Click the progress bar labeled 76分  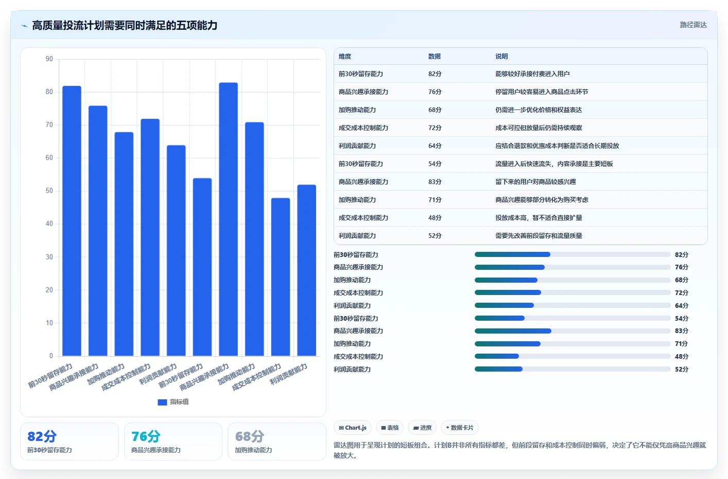click(573, 267)
